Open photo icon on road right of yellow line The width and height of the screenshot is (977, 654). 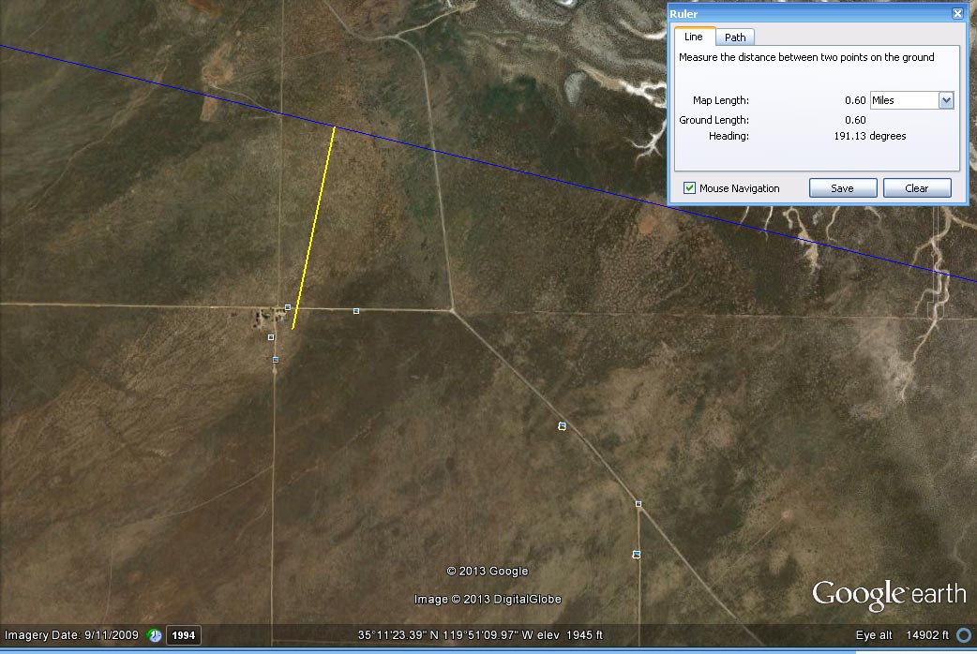(356, 310)
